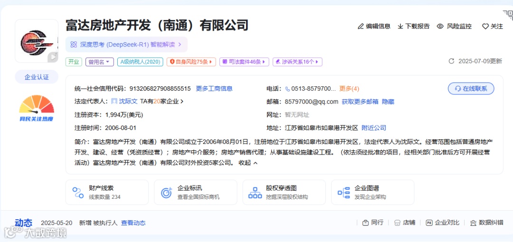Open the 企业图谱 card
The width and height of the screenshot is (513, 242).
(373, 192)
